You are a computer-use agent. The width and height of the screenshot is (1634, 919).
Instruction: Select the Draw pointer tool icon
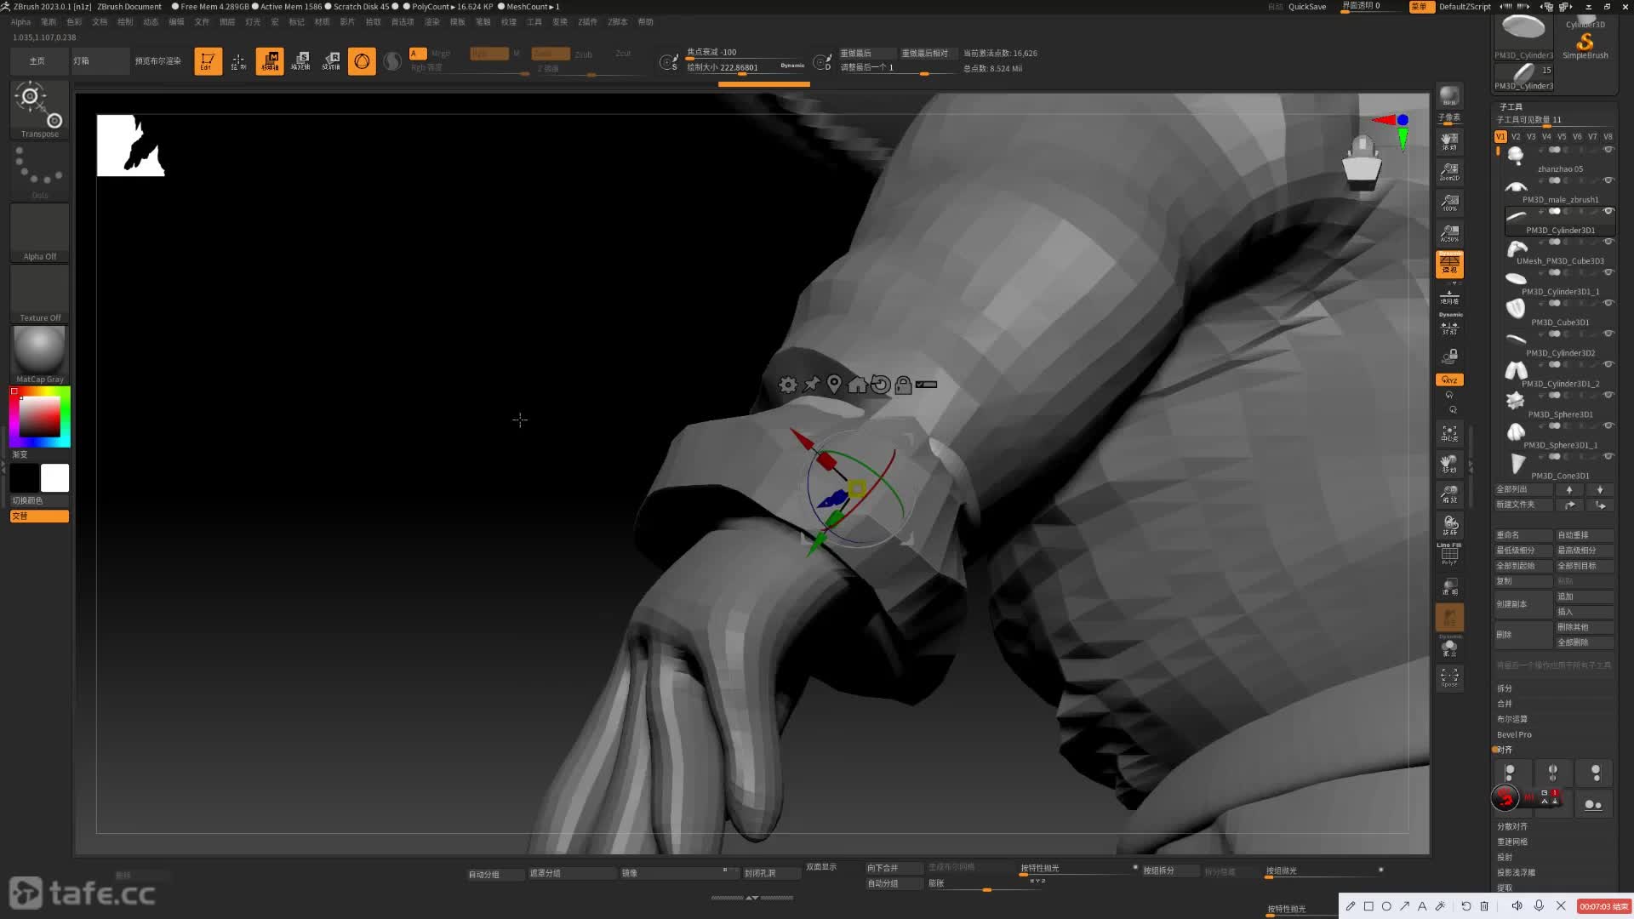(x=238, y=61)
